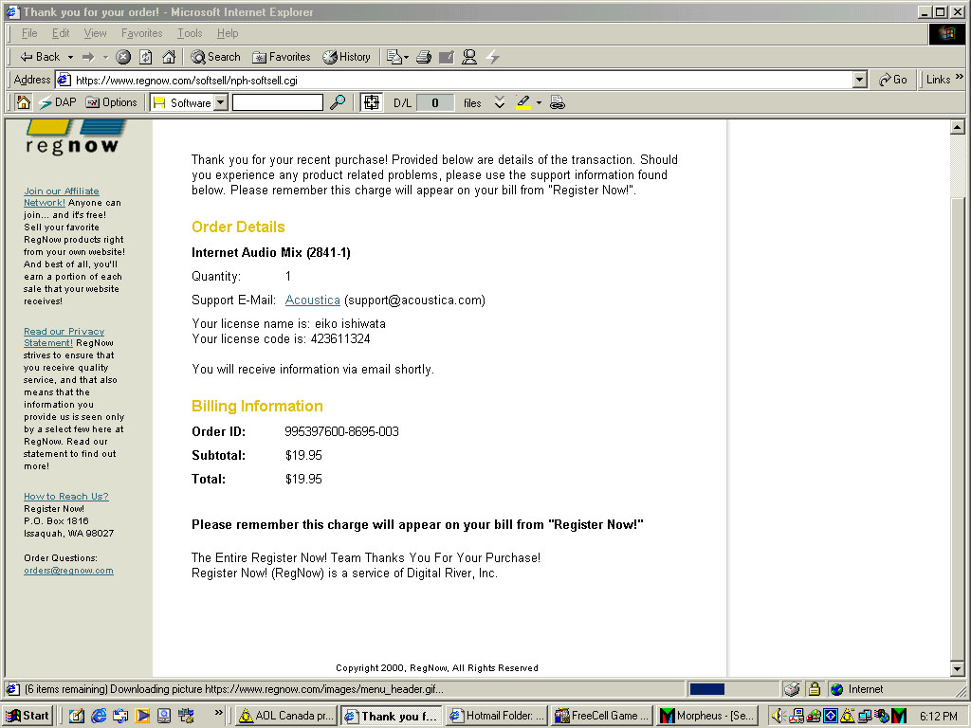Viewport: 971px width, 728px height.
Task: Open the Forward history dropdown arrow
Action: coord(105,57)
